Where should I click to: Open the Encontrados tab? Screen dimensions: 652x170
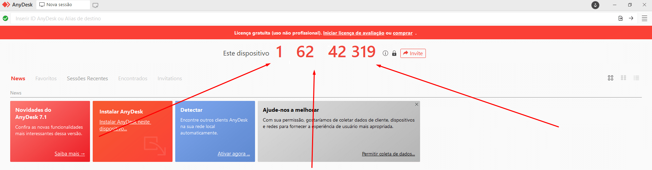click(x=133, y=78)
